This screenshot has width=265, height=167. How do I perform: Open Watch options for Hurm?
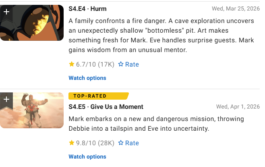(87, 78)
